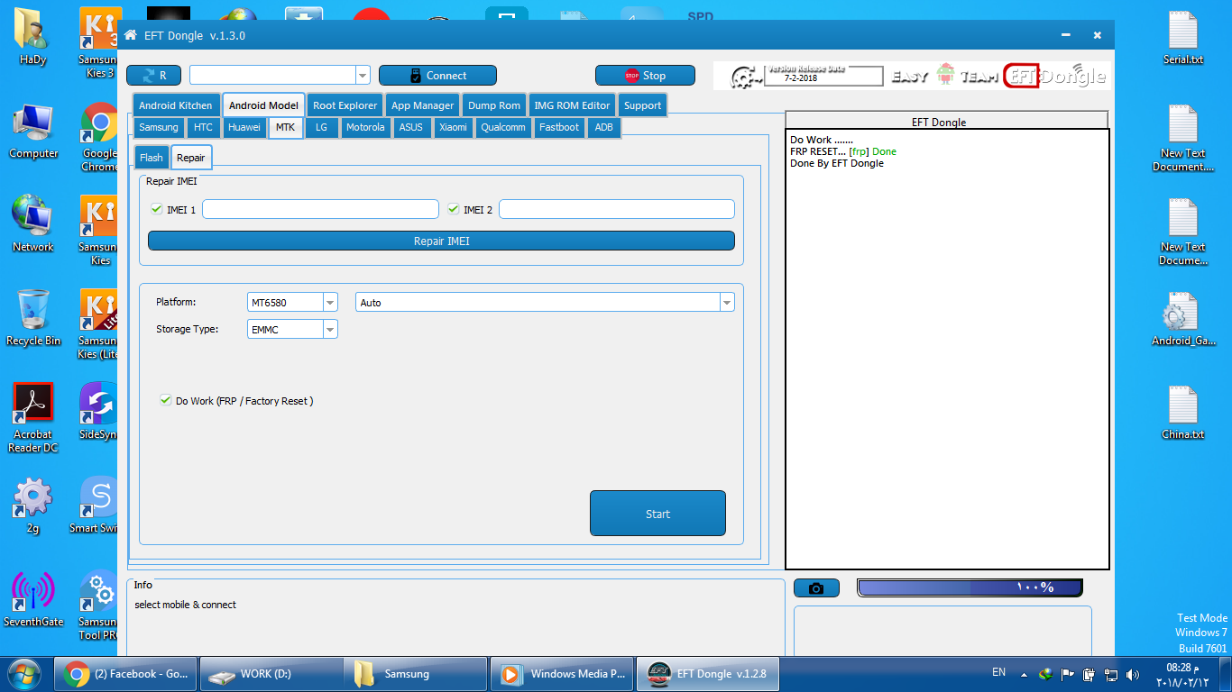Screen dimensions: 1232x692
Task: Open the Samsung folder from taskbar
Action: [x=416, y=673]
